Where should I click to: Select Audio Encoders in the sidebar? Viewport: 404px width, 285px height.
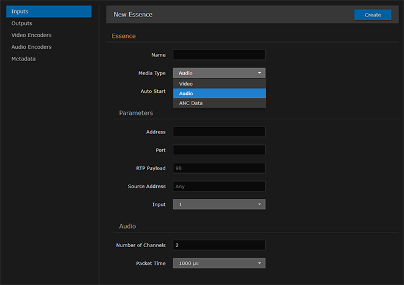pos(31,47)
